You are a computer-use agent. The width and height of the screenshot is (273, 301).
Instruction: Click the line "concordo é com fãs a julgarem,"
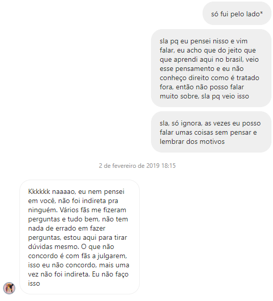tap(78, 256)
